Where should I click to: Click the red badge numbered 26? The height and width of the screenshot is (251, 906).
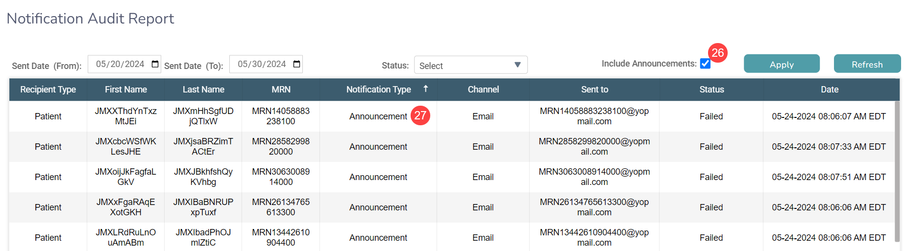(717, 53)
